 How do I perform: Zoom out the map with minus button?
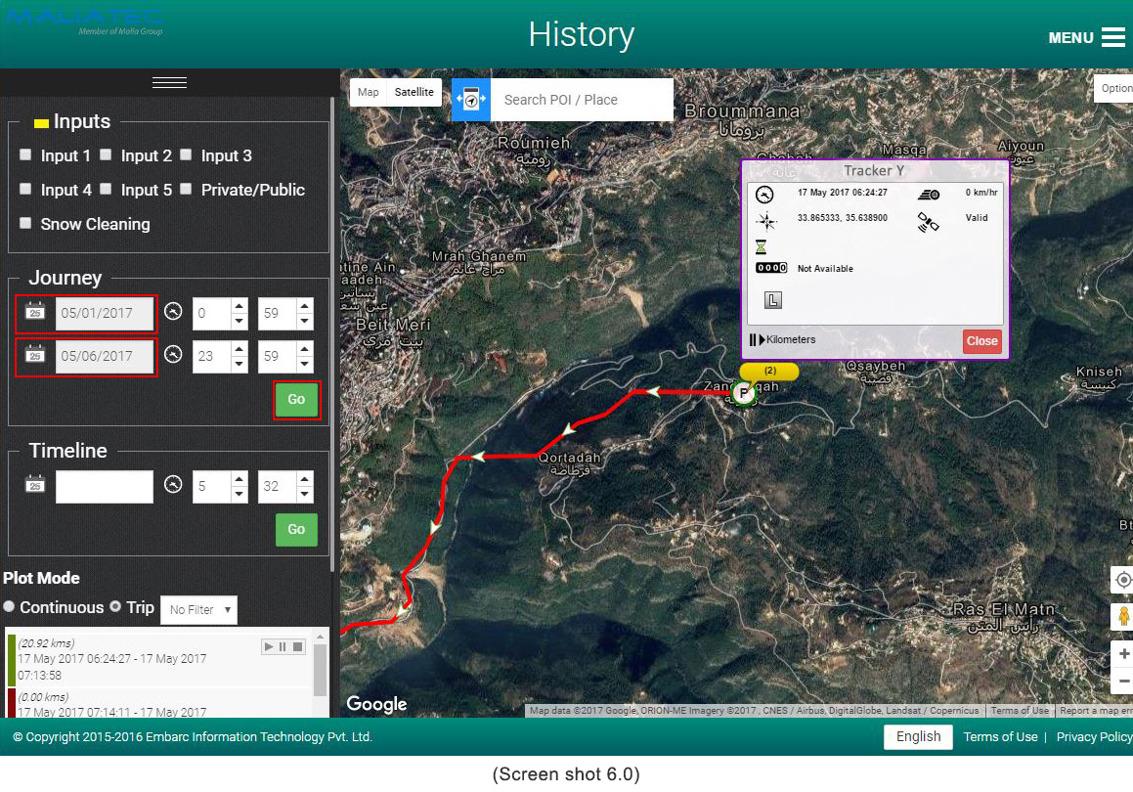pyautogui.click(x=1123, y=681)
